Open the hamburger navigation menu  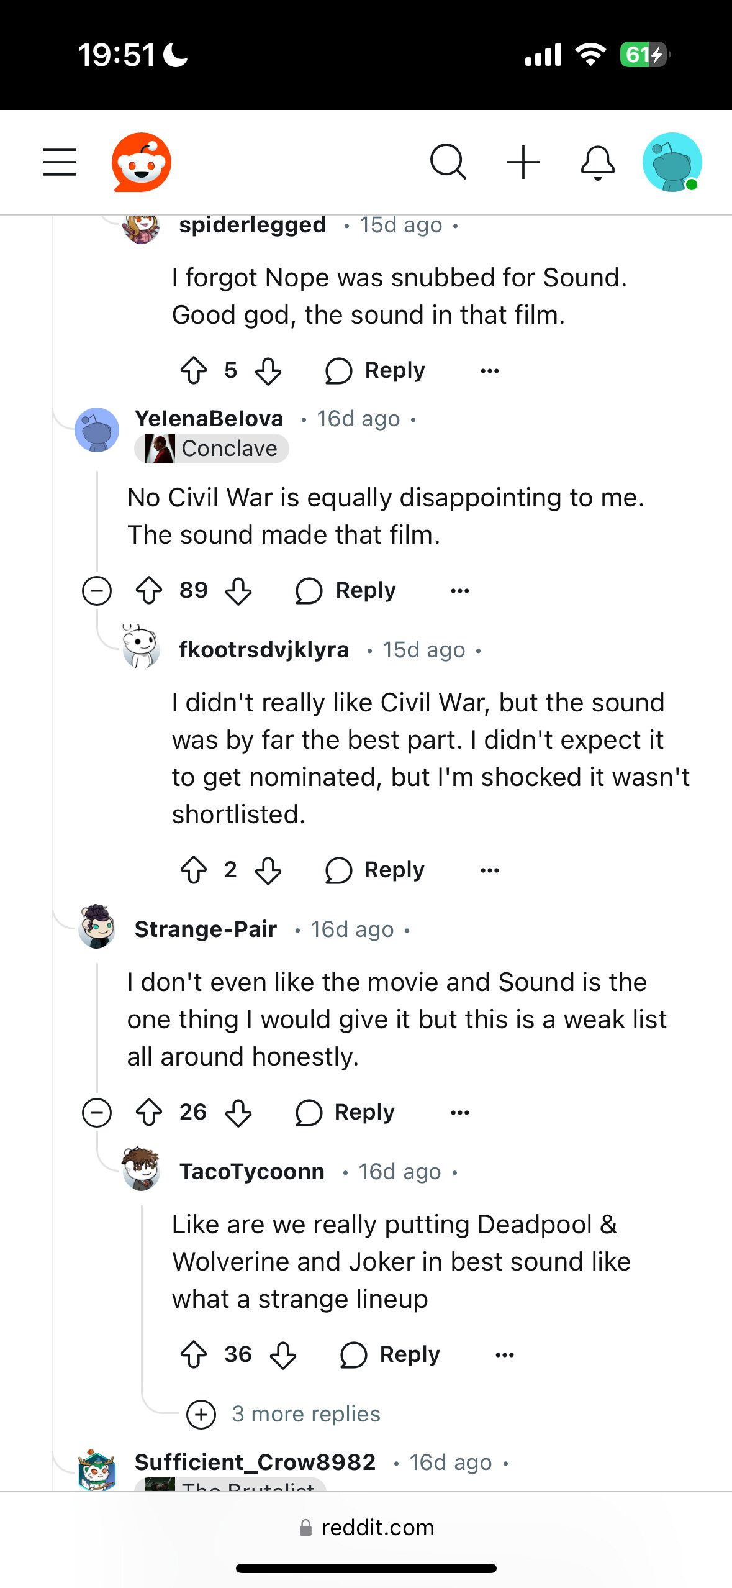point(60,162)
